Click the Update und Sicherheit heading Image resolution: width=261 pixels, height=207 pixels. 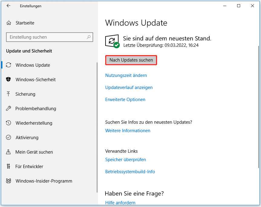29,51
